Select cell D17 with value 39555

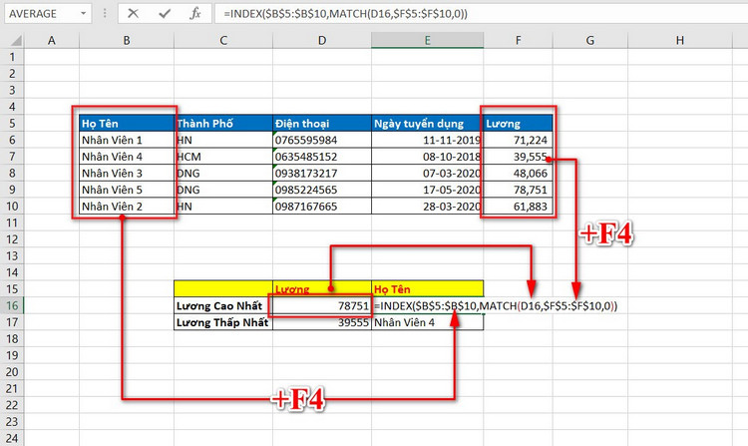[x=322, y=322]
